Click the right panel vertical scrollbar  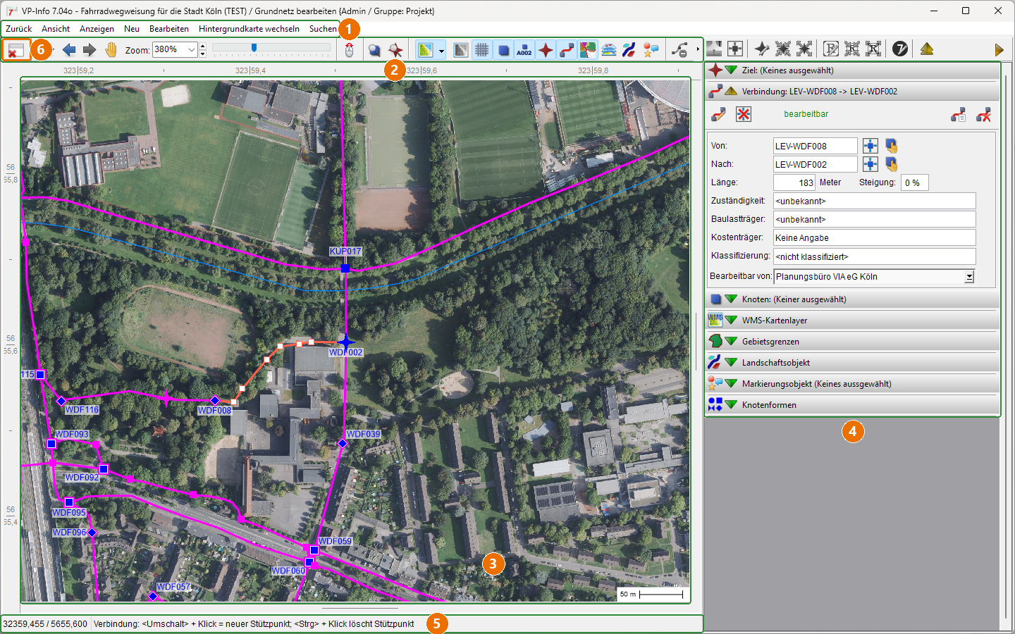click(x=1006, y=345)
